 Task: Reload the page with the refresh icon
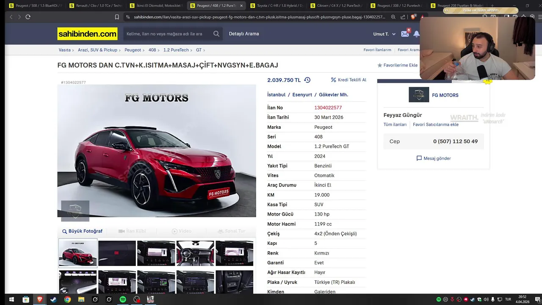pos(28,17)
